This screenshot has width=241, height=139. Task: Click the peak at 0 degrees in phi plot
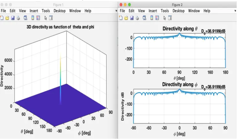[x=180, y=90]
